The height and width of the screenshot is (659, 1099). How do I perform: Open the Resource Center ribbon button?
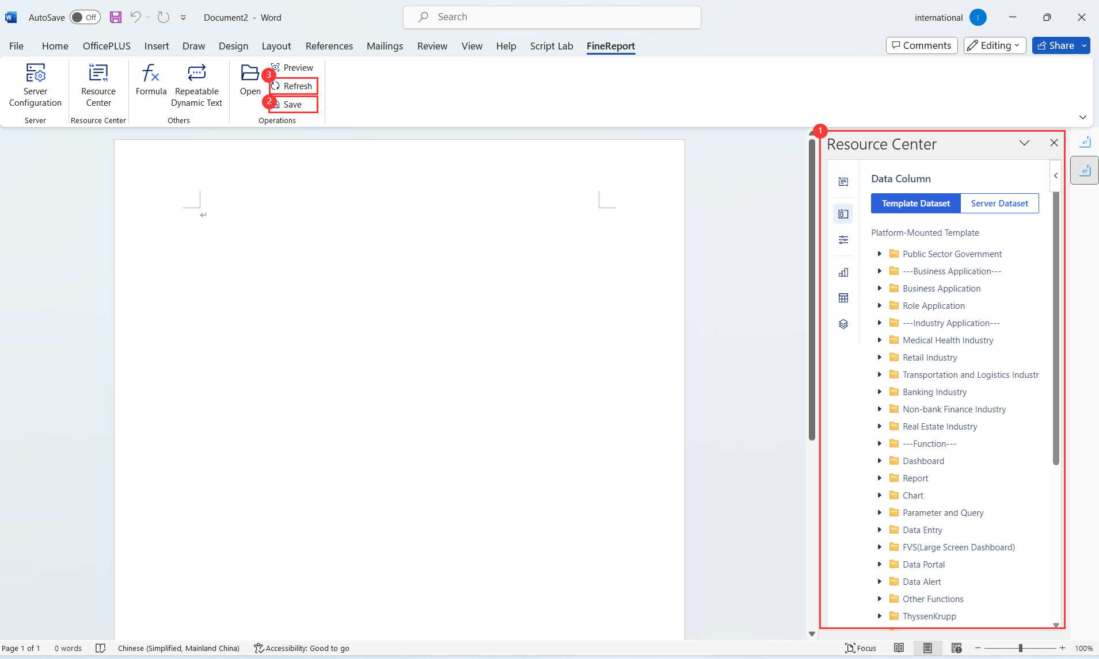click(98, 85)
